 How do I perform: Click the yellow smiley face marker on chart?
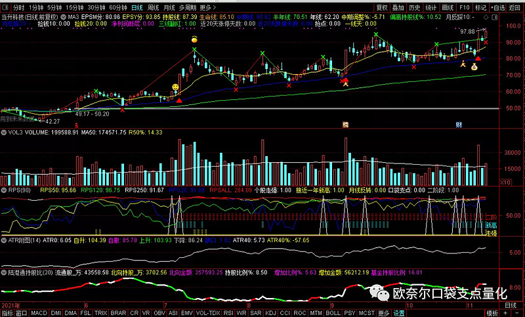coord(175,87)
